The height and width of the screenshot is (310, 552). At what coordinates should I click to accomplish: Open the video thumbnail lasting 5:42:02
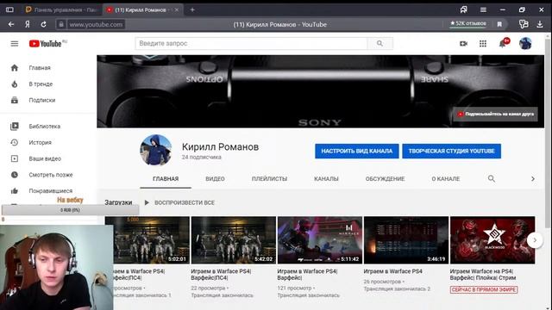click(234, 240)
